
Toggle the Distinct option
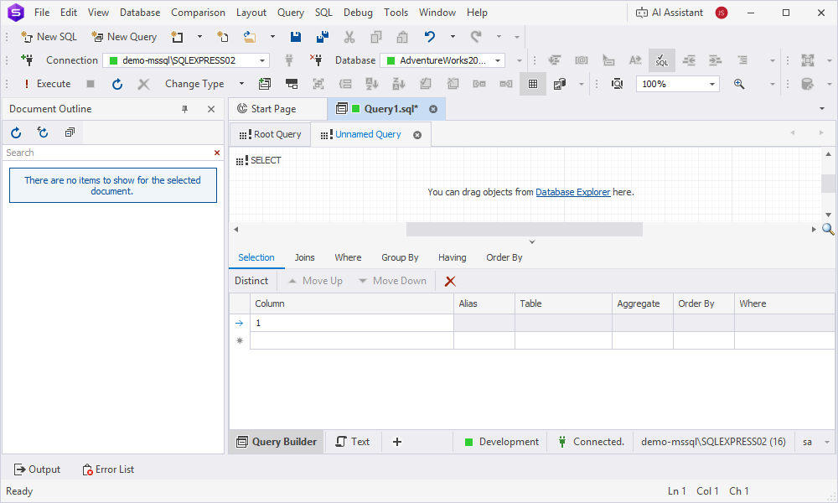pyautogui.click(x=251, y=281)
